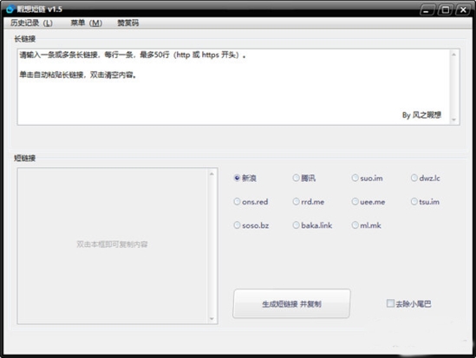Screen dimensions: 476x358
Task: Click the app logo icon in title bar
Action: pos(10,9)
